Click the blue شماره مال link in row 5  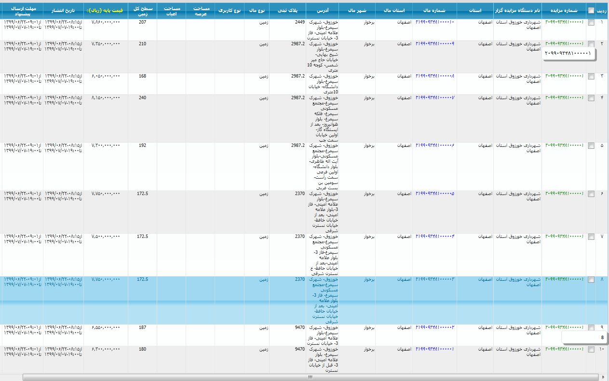(x=434, y=145)
